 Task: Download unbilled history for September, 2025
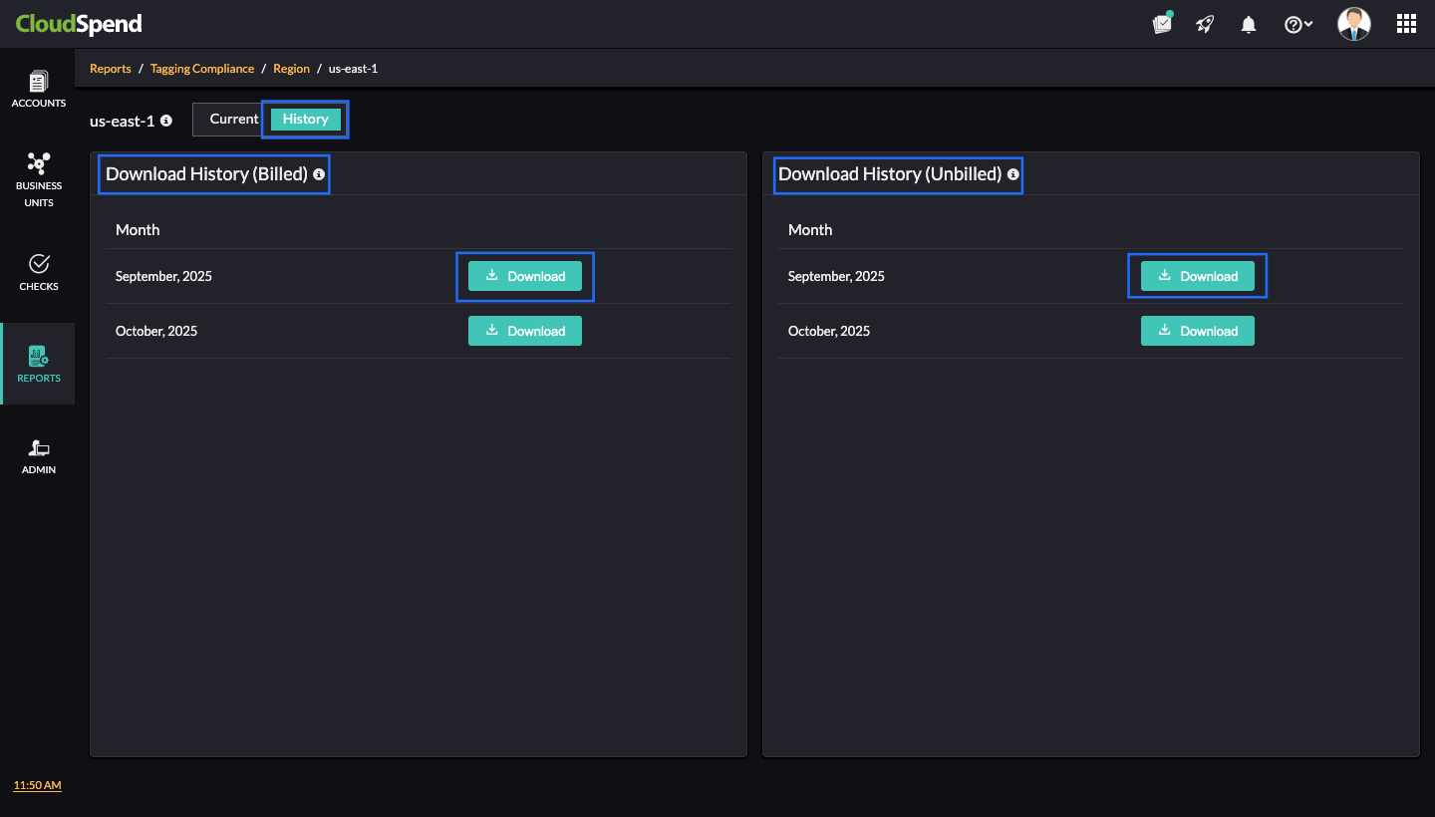click(x=1197, y=276)
